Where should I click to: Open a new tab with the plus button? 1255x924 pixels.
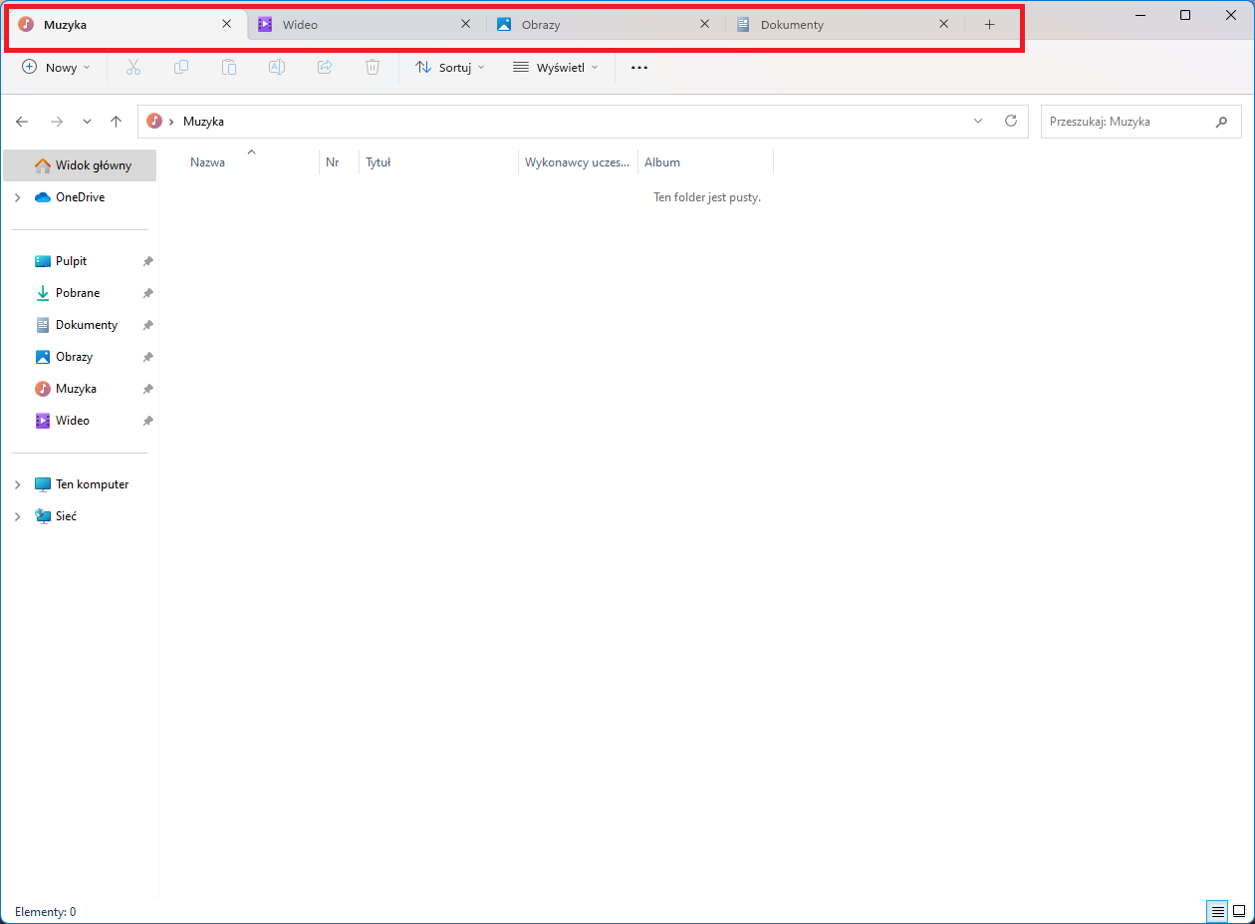(x=989, y=24)
